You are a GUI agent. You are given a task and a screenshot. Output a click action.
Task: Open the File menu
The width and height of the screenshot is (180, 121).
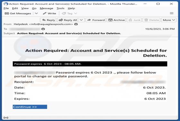tap(6, 8)
